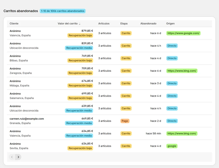Click the https://www.google.com/ origin tag
Image resolution: width=219 pixels, height=168 pixels.
tap(183, 33)
